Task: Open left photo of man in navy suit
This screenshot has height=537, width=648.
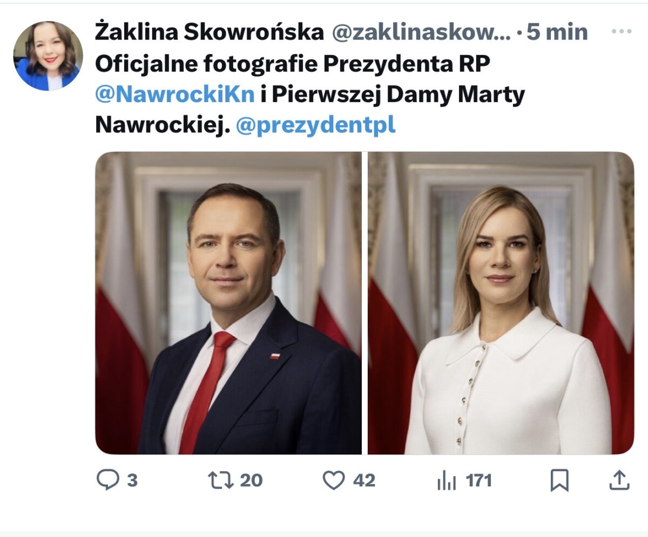Action: tap(228, 303)
